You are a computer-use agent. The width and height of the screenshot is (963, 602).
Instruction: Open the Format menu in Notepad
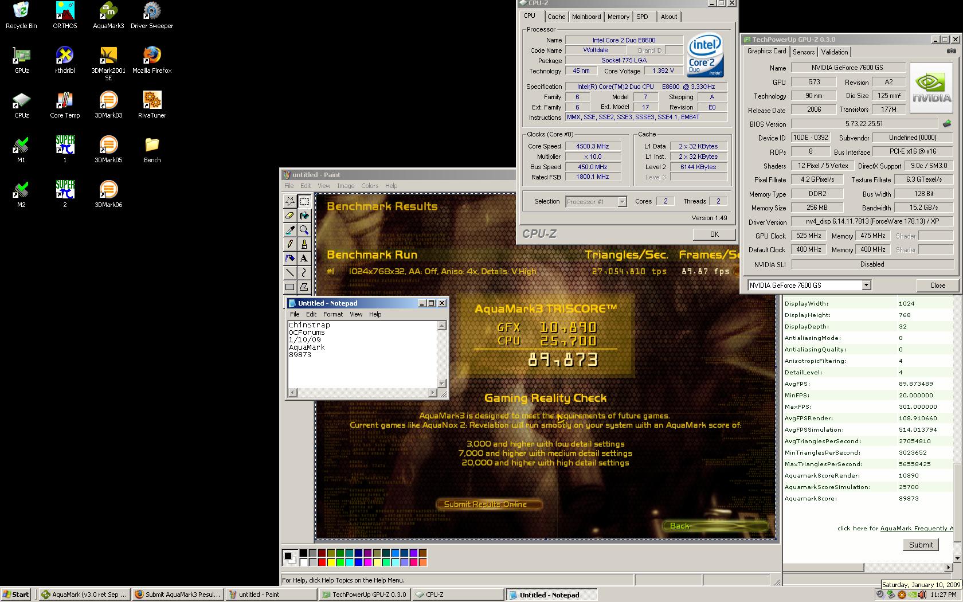click(x=333, y=314)
